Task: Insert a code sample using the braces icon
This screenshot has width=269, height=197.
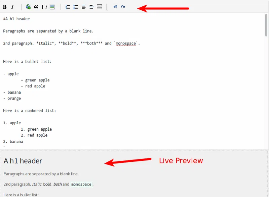Action: tap(44, 7)
